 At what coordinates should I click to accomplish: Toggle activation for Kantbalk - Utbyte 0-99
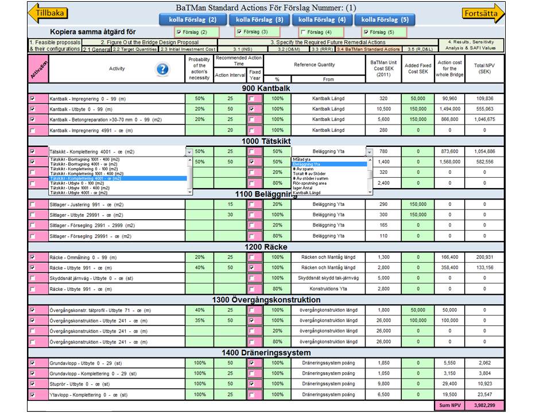(x=33, y=109)
